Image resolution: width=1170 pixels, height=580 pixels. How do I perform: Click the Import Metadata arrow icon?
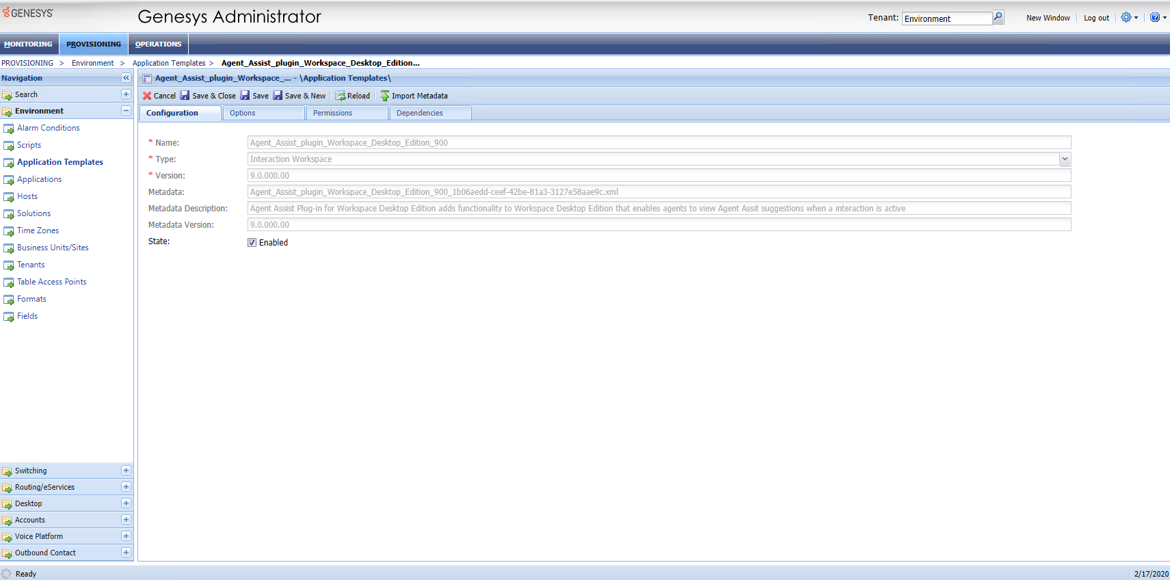(x=385, y=96)
